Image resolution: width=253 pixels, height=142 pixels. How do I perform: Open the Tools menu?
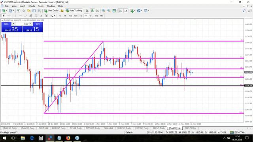point(41,6)
